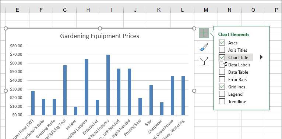Open the Chart Filters funnel icon
The image size is (282, 139).
[x=204, y=61]
